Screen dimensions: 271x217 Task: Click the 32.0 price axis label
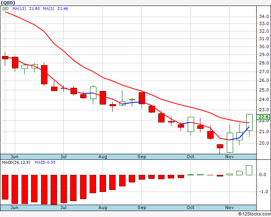pyautogui.click(x=264, y=31)
